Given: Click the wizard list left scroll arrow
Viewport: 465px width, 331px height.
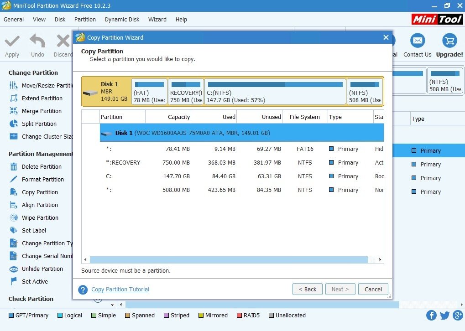Looking at the screenshot, I should click(x=85, y=259).
